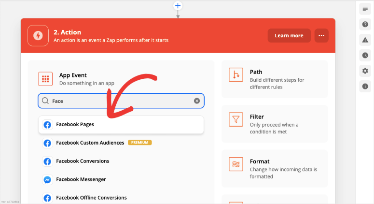Viewport: 374px width, 204px height.
Task: Add a Format step
Action: pos(275,168)
